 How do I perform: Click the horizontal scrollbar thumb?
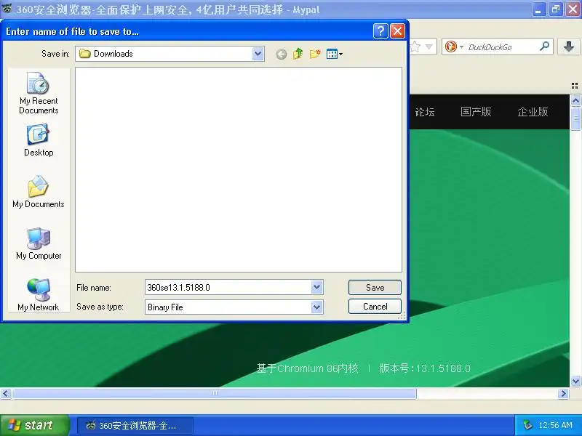(215, 393)
